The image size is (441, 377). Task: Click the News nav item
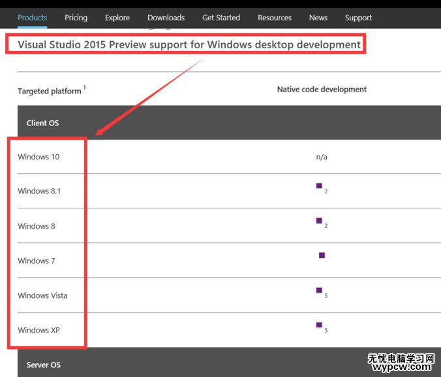(x=318, y=18)
